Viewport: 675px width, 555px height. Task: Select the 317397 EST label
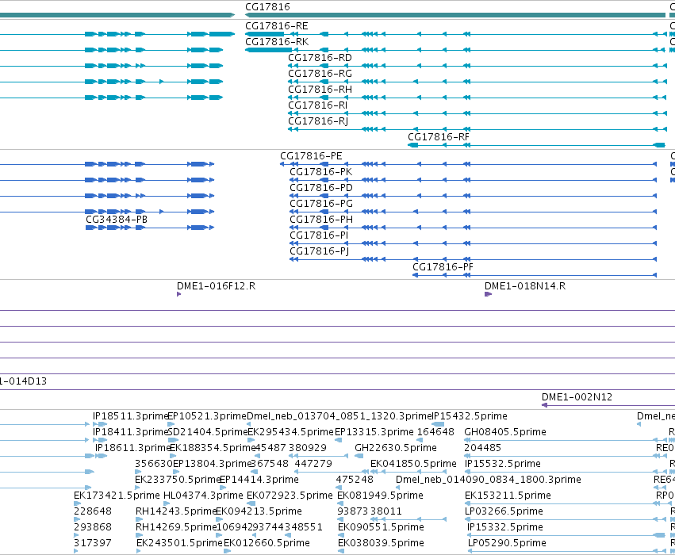pyautogui.click(x=93, y=543)
